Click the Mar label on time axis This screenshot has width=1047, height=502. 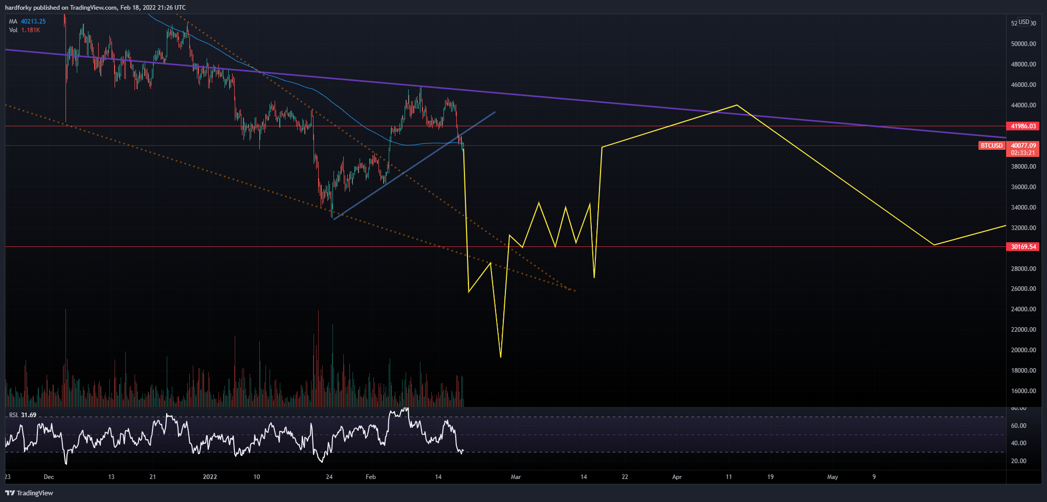coord(516,477)
